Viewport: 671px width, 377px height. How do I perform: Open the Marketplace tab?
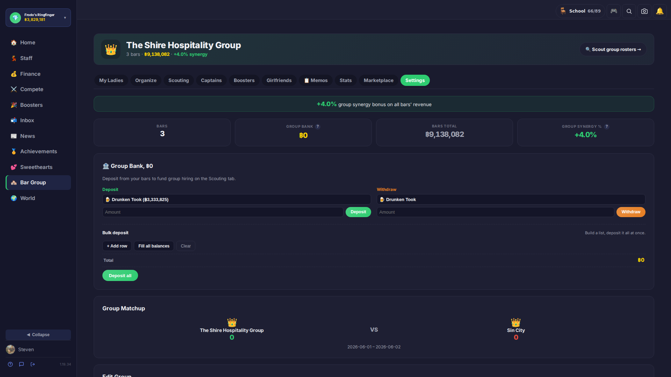378,80
